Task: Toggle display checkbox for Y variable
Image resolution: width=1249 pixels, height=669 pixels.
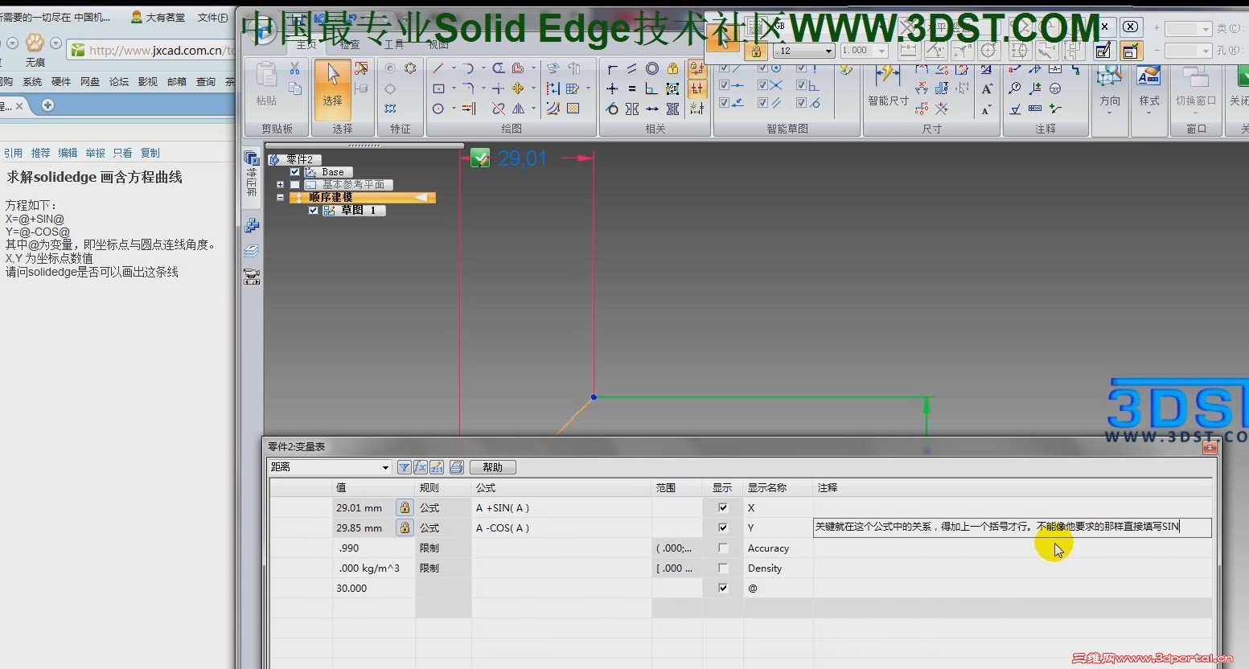Action: click(722, 527)
